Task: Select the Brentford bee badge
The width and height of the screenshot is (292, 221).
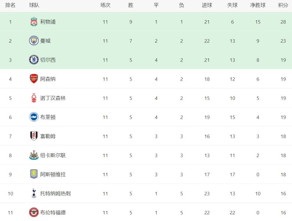Action: point(34,212)
